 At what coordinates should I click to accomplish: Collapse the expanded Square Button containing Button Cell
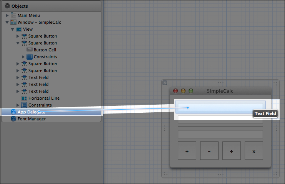coord(18,43)
